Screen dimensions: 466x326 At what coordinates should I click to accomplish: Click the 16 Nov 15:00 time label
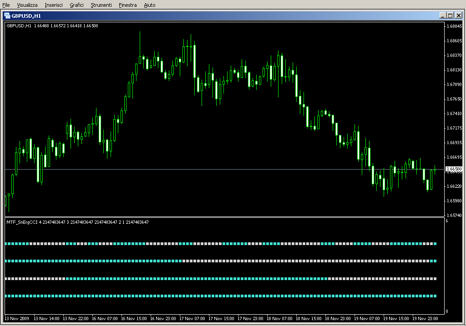tap(134, 319)
